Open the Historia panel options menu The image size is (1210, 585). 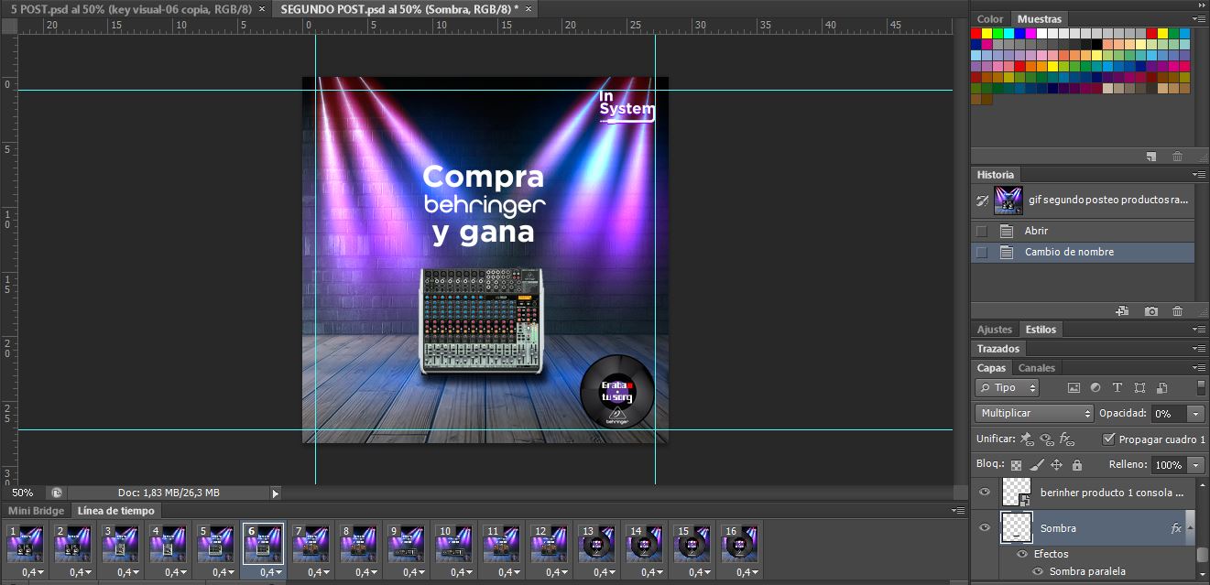pos(1199,174)
